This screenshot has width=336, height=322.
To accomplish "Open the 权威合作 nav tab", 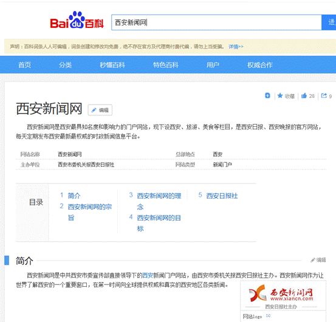I will pos(260,64).
